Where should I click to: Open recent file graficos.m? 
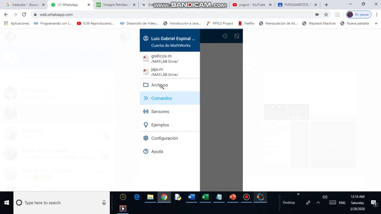pos(170,59)
